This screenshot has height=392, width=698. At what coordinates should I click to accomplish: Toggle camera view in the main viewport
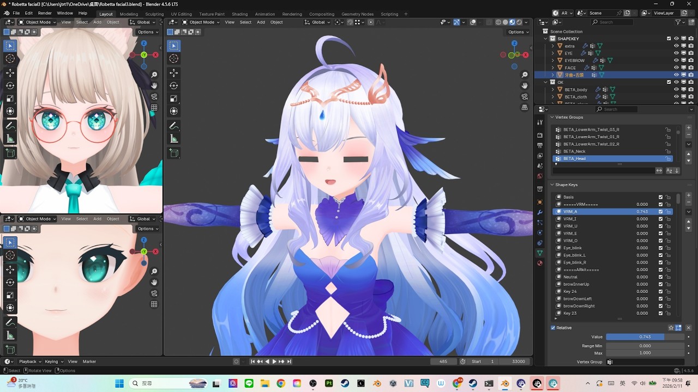[x=525, y=96]
